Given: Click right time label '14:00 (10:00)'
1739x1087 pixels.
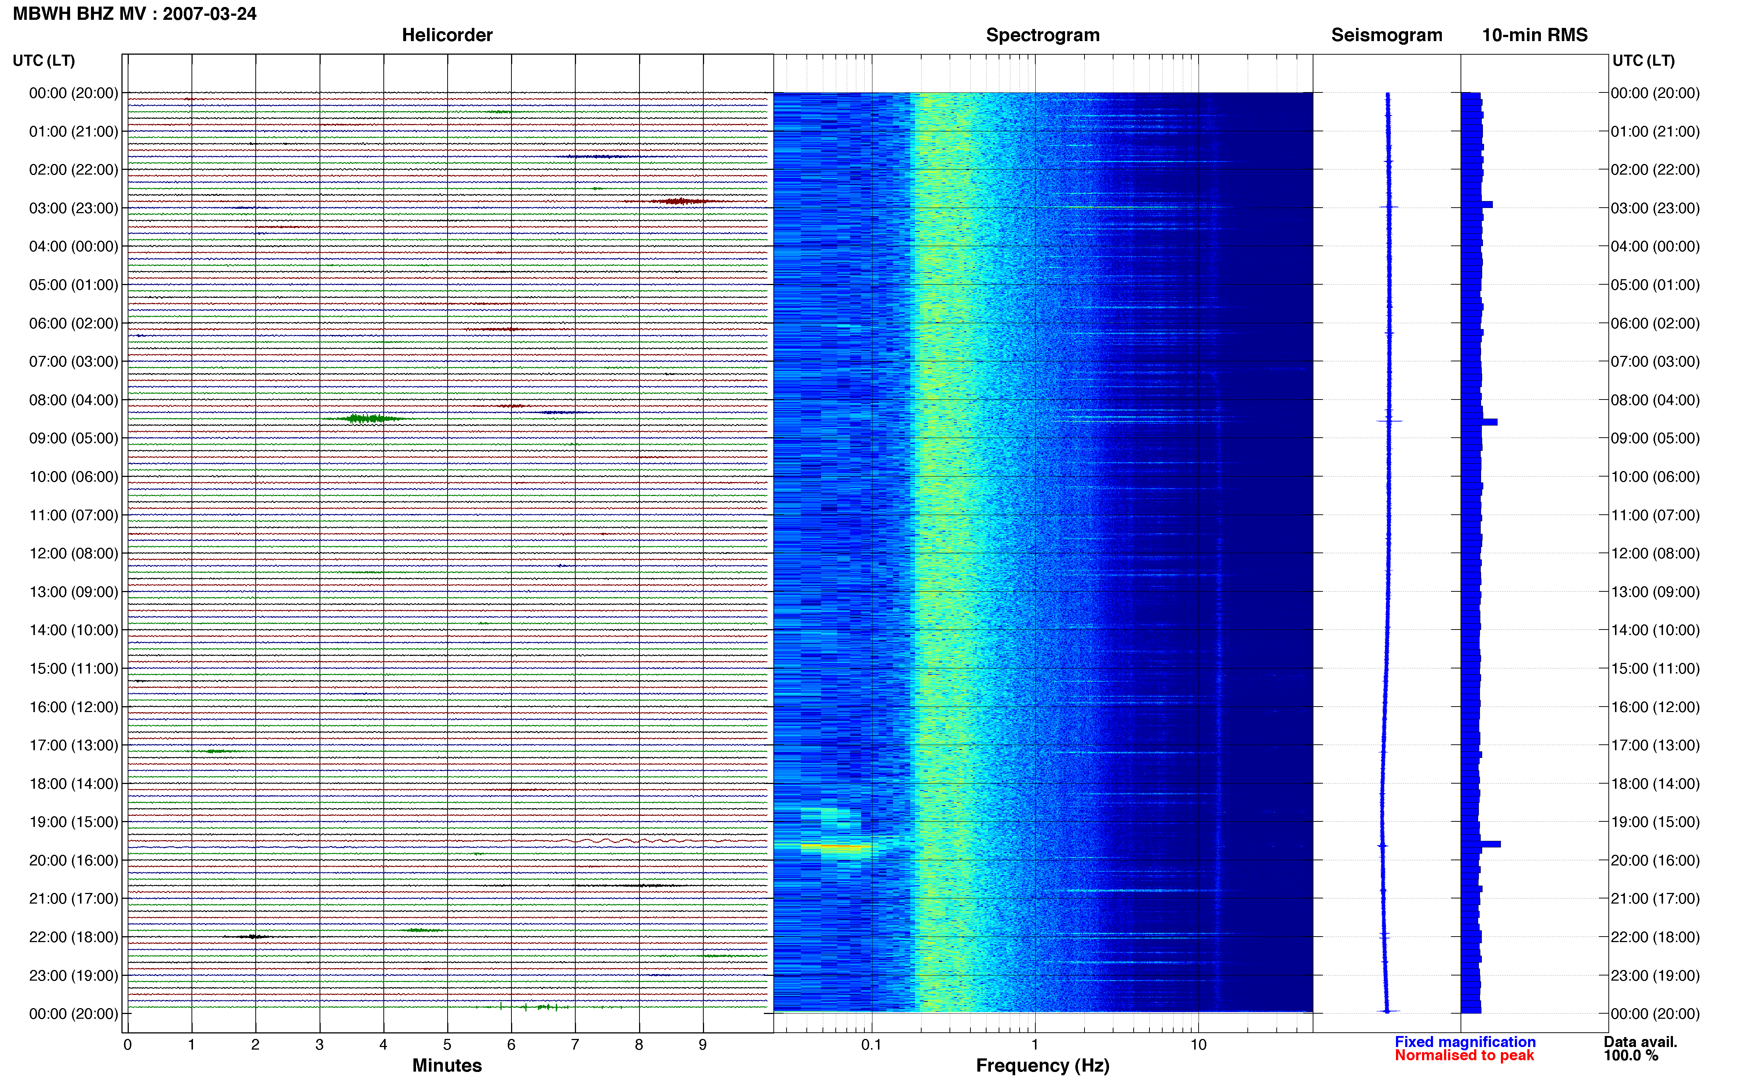Looking at the screenshot, I should click(1655, 631).
